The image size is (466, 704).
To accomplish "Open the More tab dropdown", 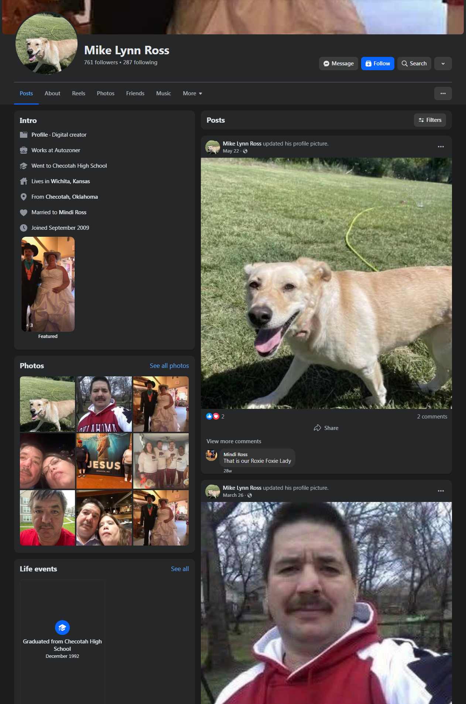I will 192,93.
